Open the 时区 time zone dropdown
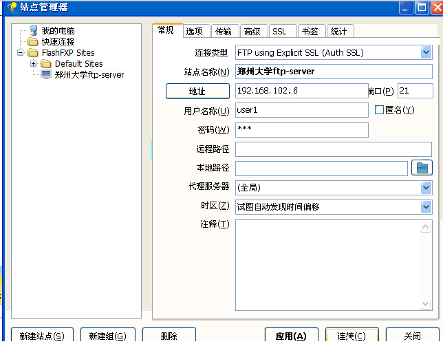443x344 pixels. (426, 207)
